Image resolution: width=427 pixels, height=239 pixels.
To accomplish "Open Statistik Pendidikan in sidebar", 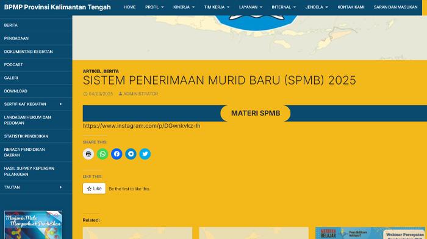I will (x=36, y=136).
